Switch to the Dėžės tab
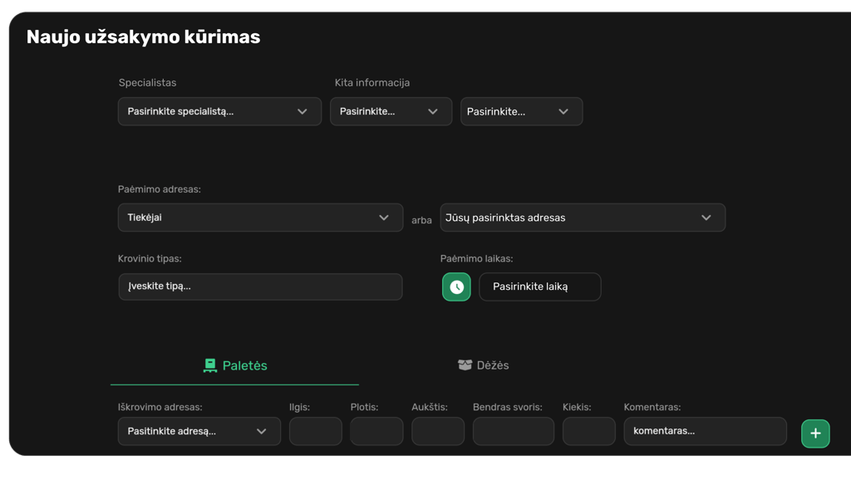The height and width of the screenshot is (480, 851). click(484, 365)
